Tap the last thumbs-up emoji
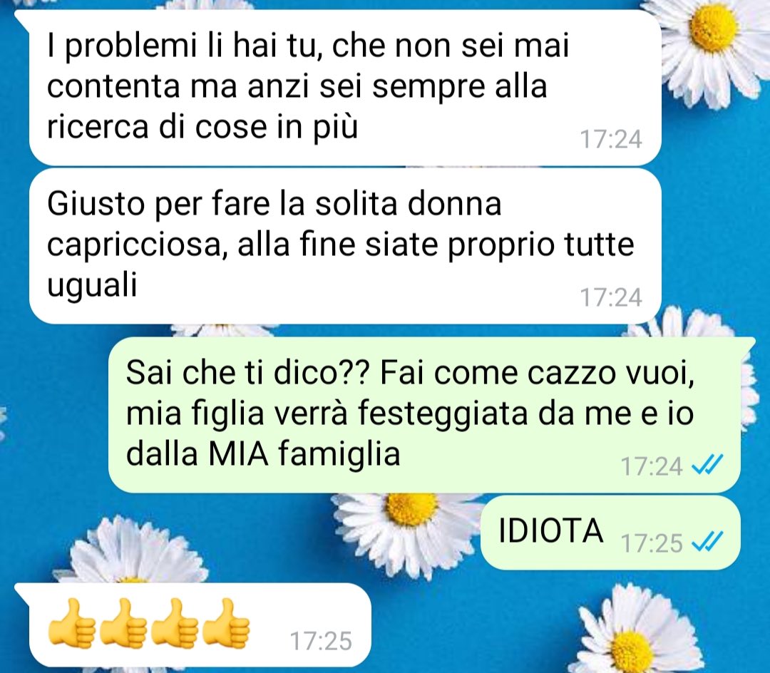This screenshot has width=770, height=673. click(x=225, y=622)
